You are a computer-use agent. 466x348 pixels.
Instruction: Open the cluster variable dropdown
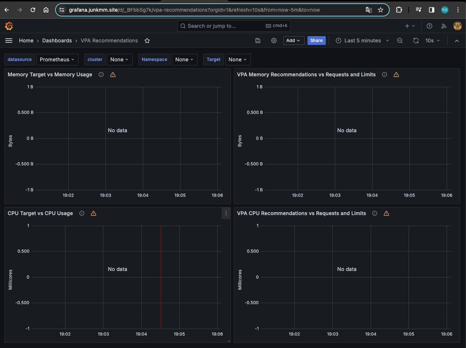[119, 60]
